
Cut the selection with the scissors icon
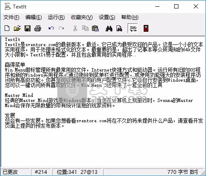click(x=75, y=28)
